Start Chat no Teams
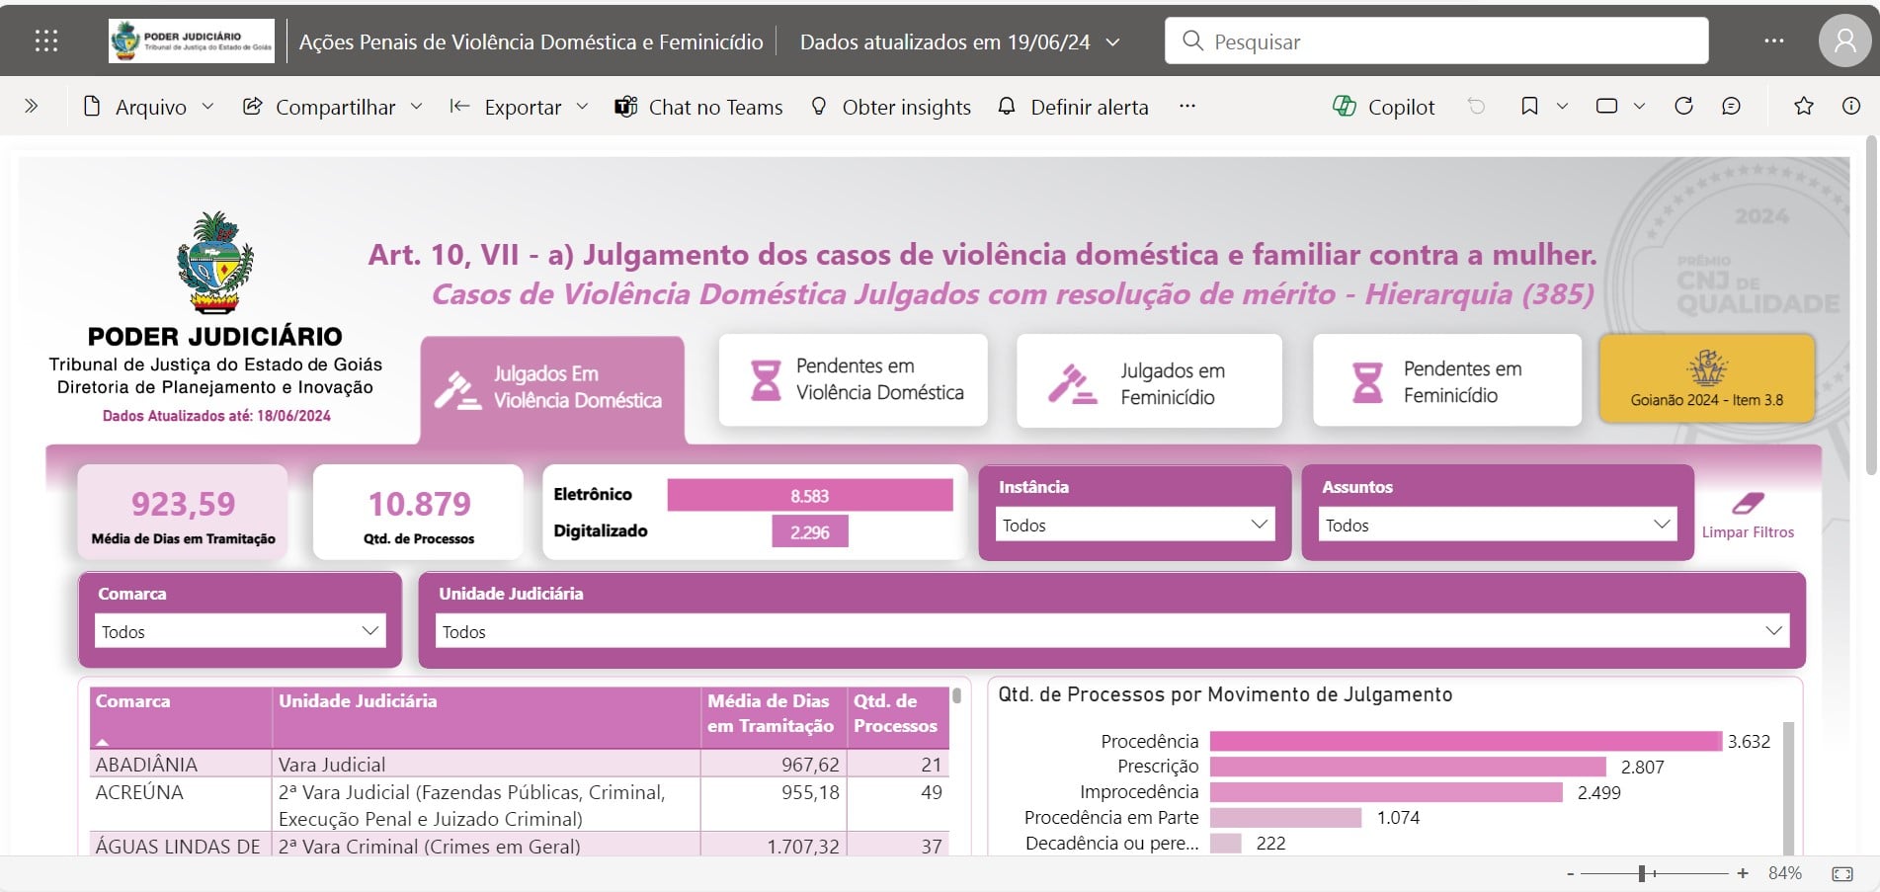 pyautogui.click(x=699, y=107)
